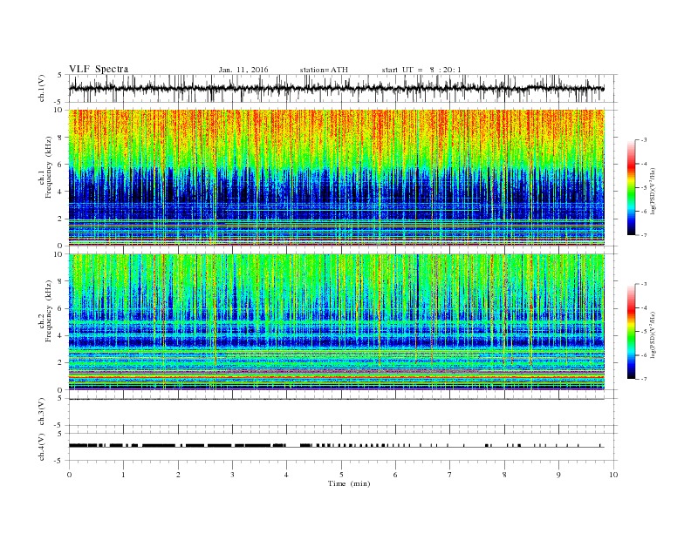Click the "9" minute tick on the time axis
The width and height of the screenshot is (691, 533).
(x=558, y=475)
